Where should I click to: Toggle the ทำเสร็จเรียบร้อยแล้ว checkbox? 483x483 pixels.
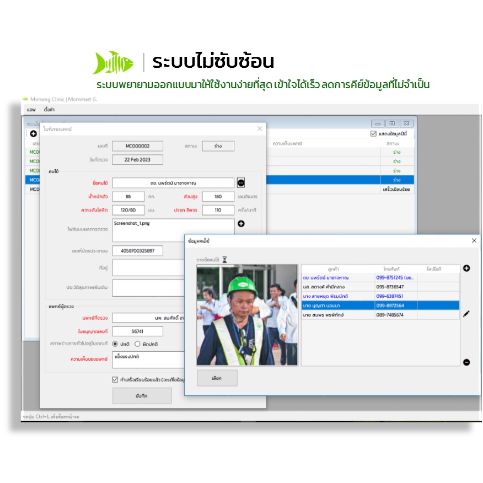coord(115,379)
